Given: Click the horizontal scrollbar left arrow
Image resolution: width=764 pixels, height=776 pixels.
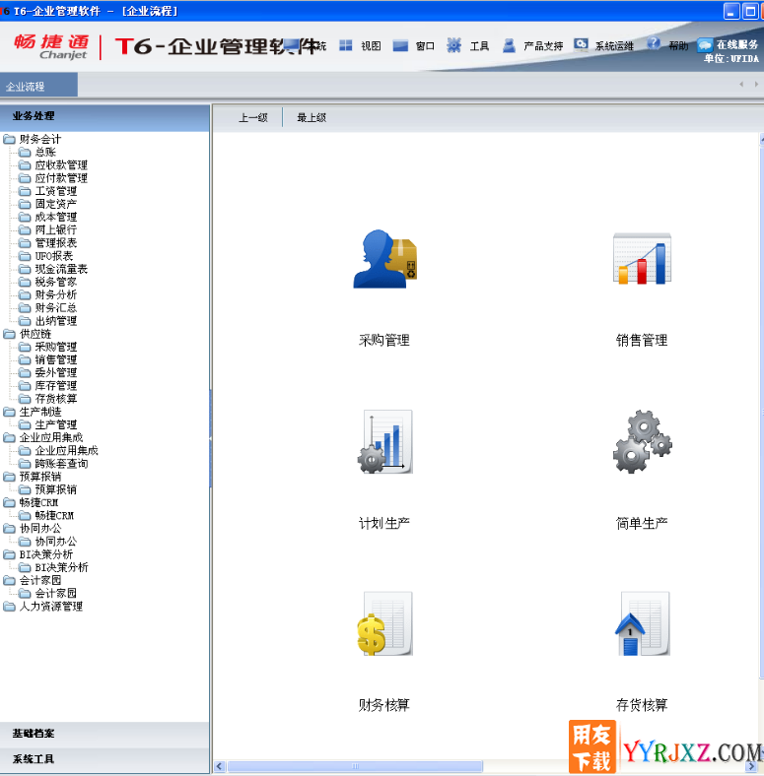Looking at the screenshot, I should [x=220, y=766].
